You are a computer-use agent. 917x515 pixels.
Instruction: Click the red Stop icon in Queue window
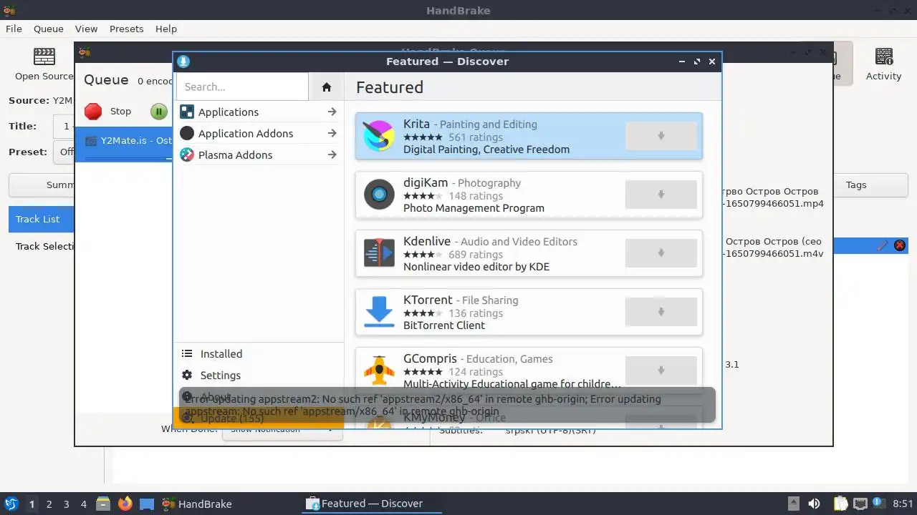coord(93,112)
